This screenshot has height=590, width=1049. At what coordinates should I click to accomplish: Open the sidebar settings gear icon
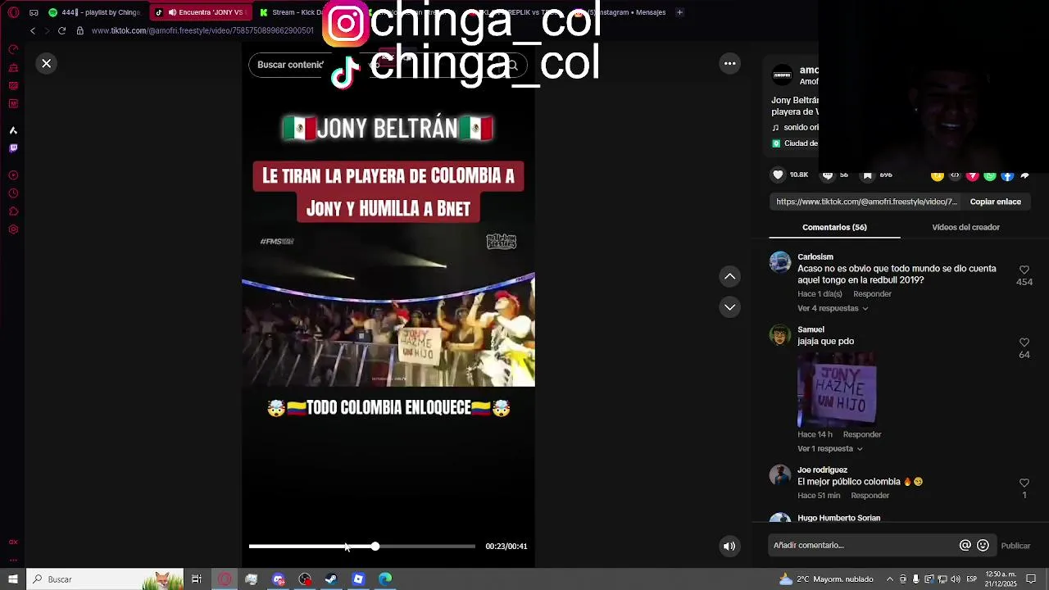tap(13, 229)
